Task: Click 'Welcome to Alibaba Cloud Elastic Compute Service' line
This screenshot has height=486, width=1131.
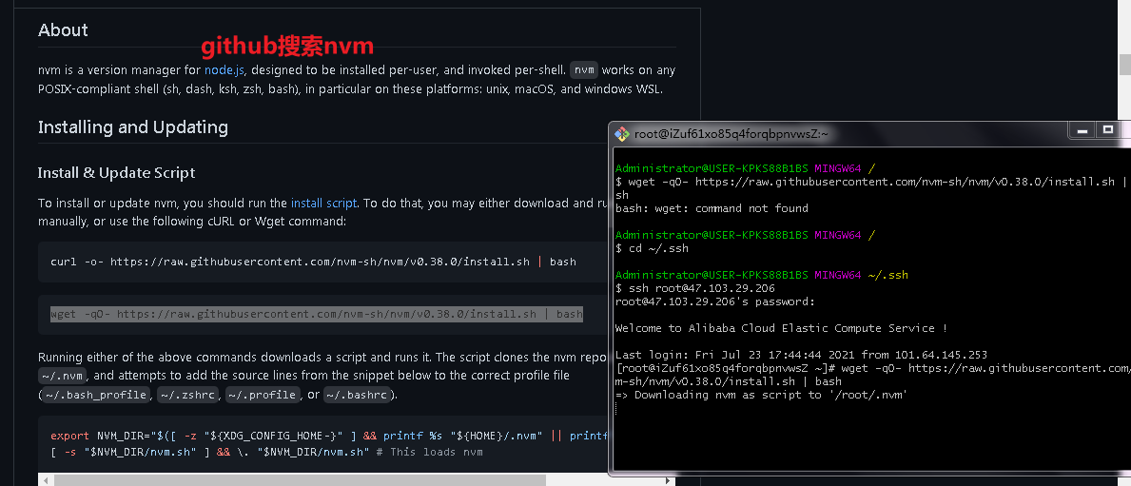Action: coord(780,328)
